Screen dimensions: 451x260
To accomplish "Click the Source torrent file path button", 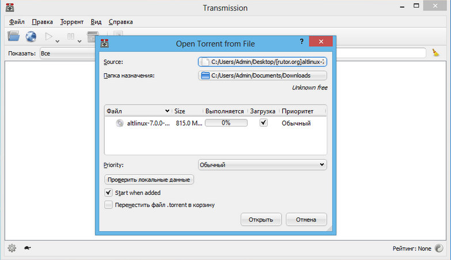I will point(262,62).
